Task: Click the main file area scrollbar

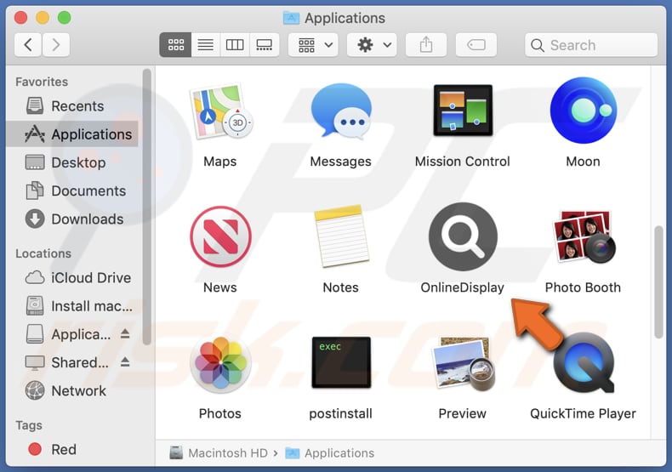Action: click(x=658, y=282)
